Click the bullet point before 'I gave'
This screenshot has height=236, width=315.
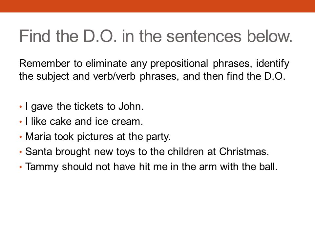pyautogui.click(x=20, y=107)
